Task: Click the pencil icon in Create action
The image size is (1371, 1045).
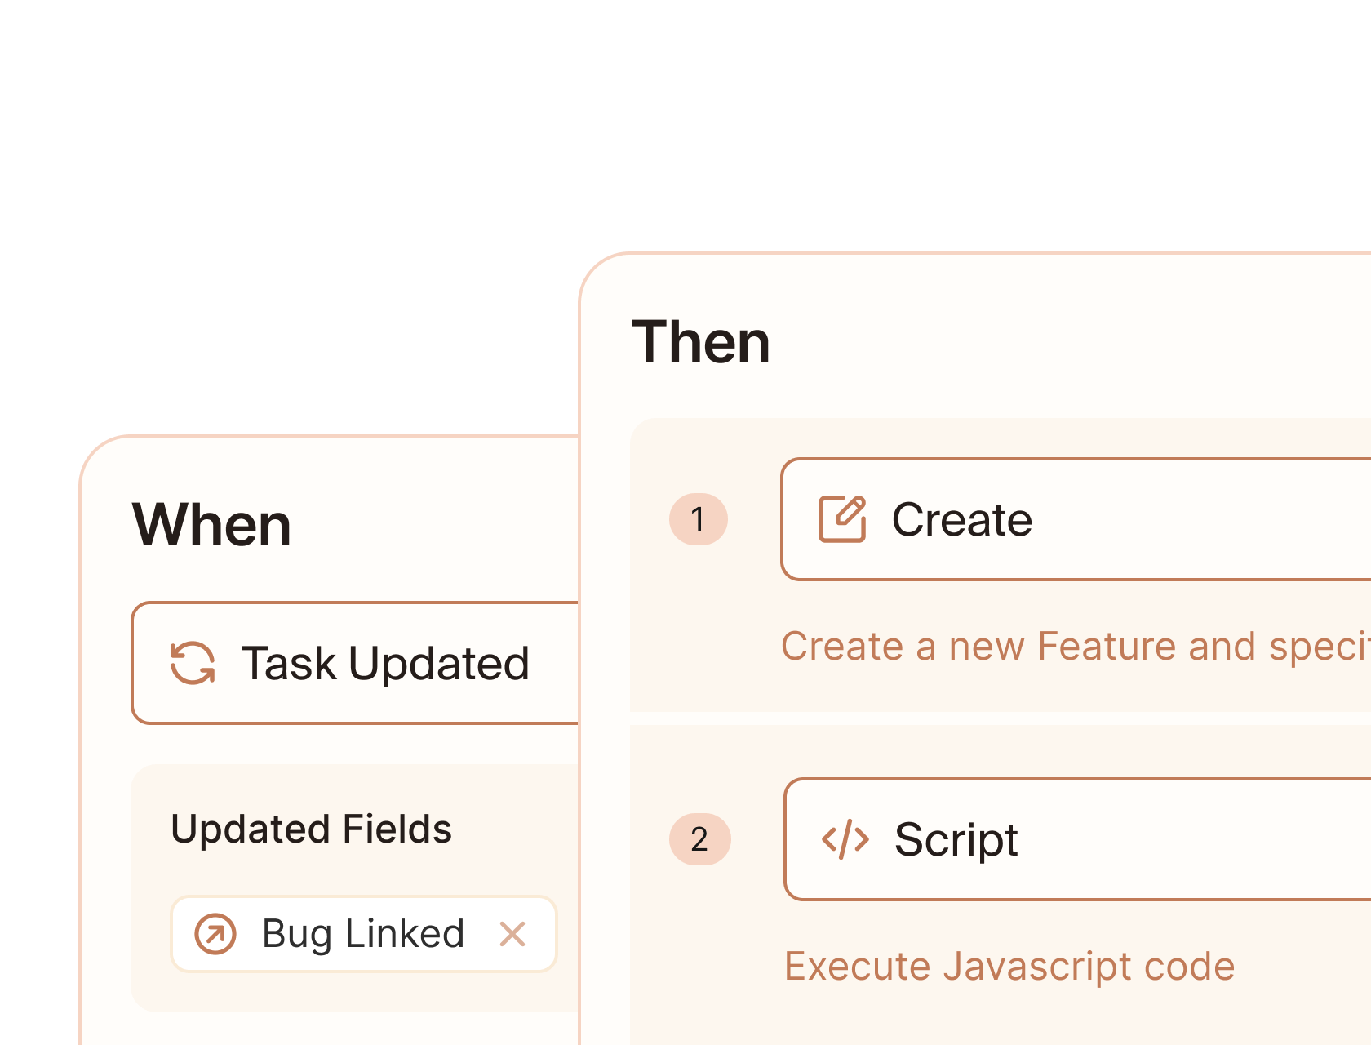Action: (842, 519)
